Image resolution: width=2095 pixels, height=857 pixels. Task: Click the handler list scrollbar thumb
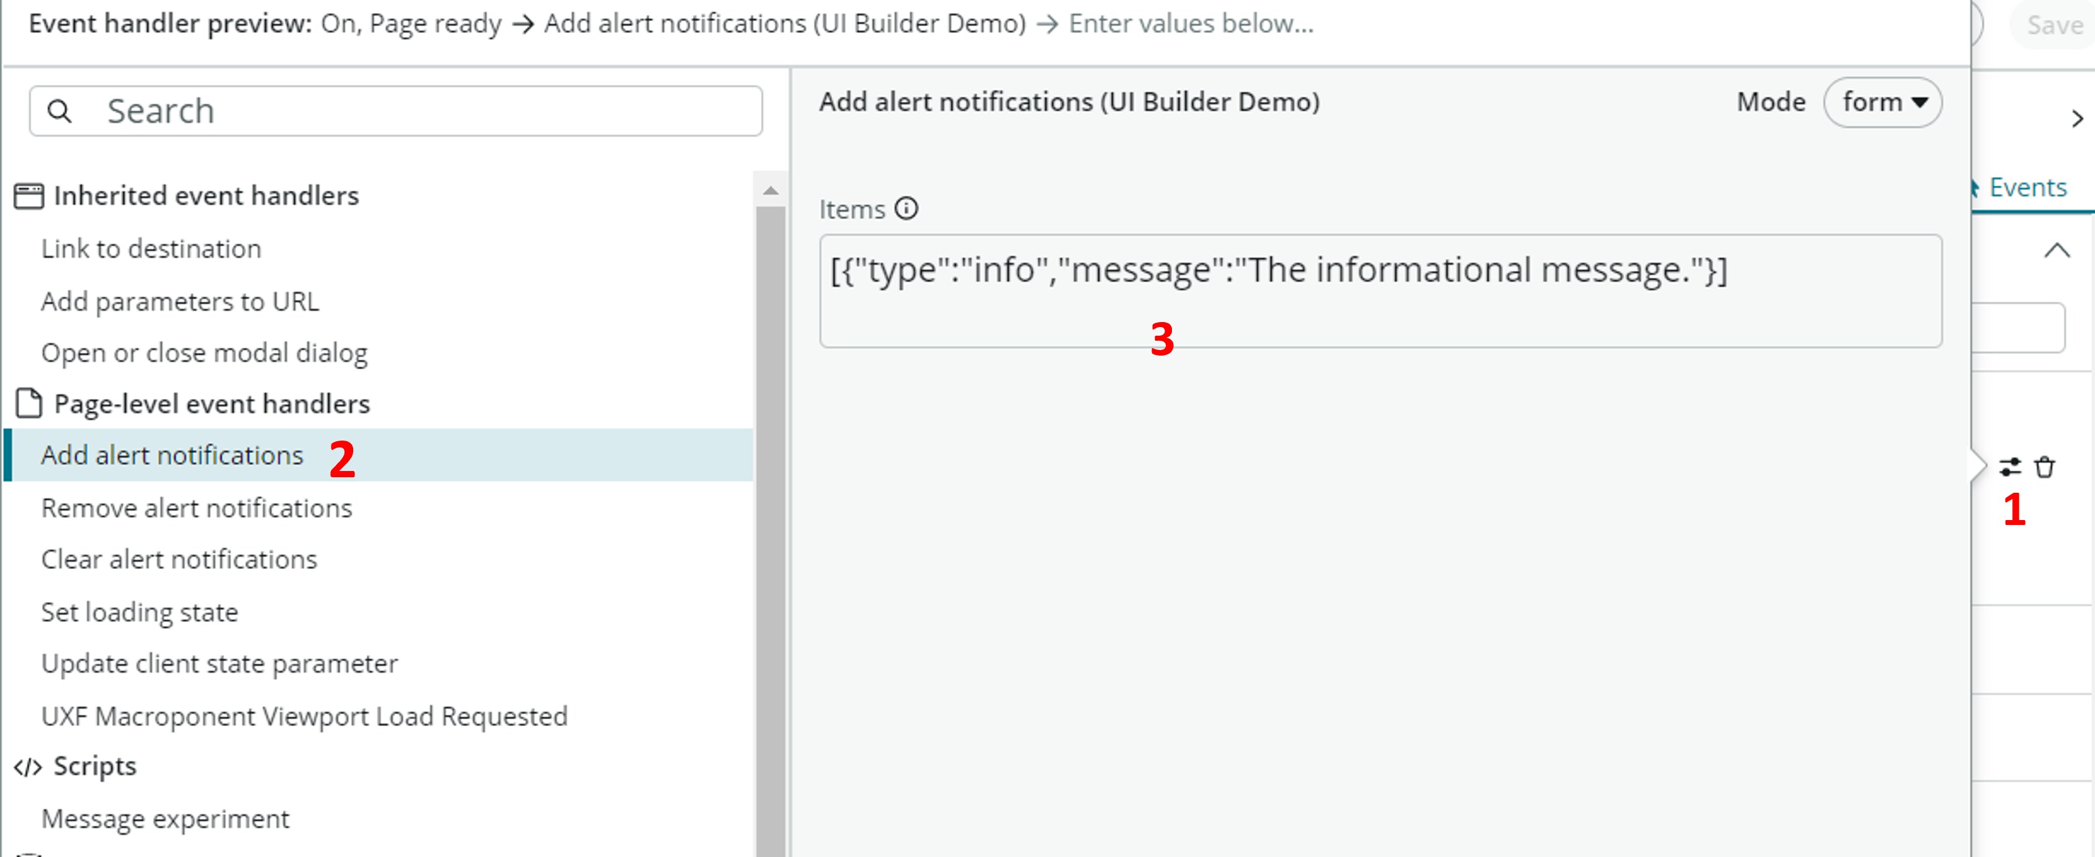tap(770, 530)
